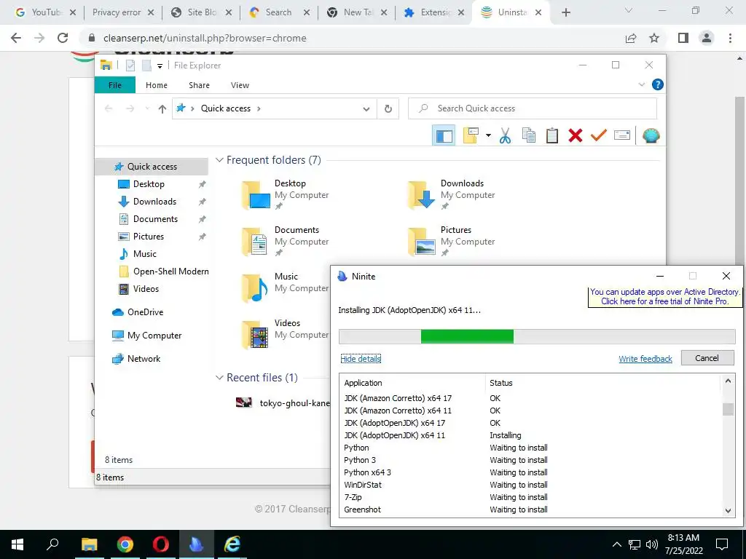Click the Search Quick access field
Viewport: 746px width, 559px height.
coord(533,108)
